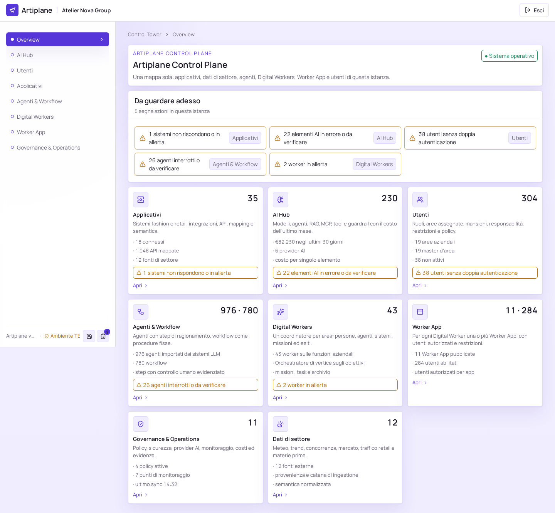
Task: Click the Governance & Operations shield icon
Action: (x=141, y=424)
